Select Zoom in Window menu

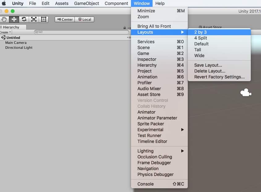159,17
